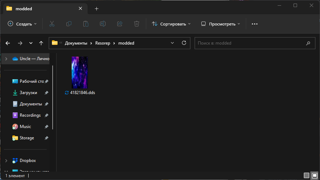Click the pin icon beside Storage
The height and width of the screenshot is (180, 320).
click(x=46, y=138)
